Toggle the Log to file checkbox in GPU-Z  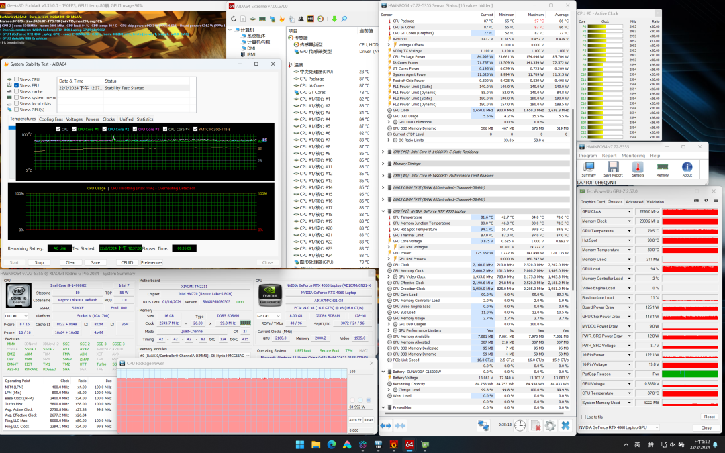click(583, 417)
